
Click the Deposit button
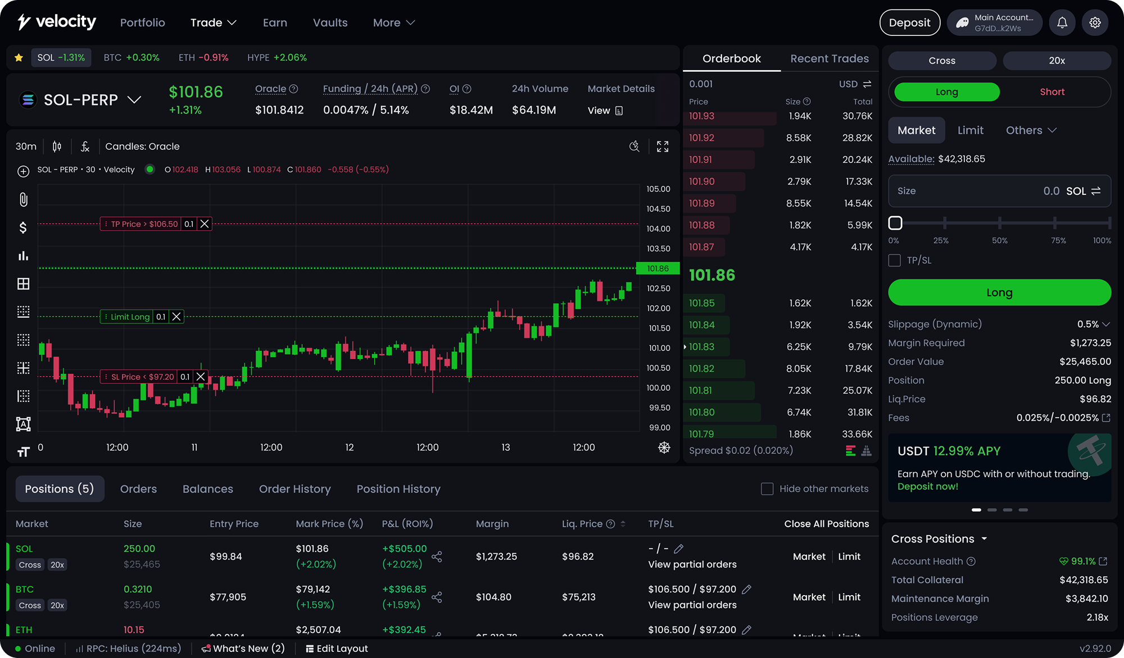[x=909, y=22]
